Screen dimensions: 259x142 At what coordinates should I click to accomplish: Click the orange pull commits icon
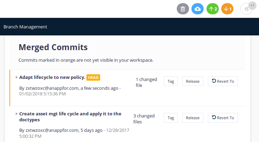click(x=227, y=9)
